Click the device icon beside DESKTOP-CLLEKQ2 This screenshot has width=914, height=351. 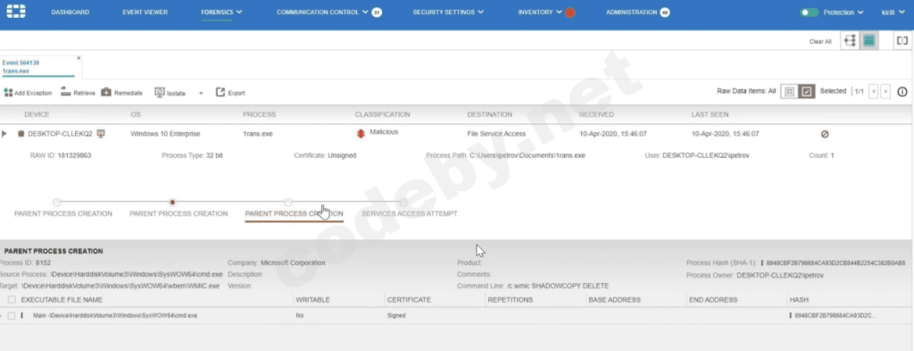click(x=21, y=133)
